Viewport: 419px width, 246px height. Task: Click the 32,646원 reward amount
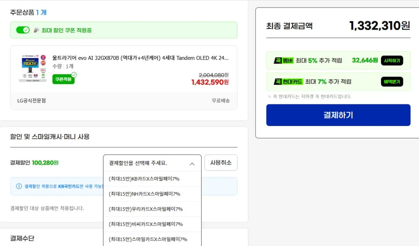pos(365,61)
